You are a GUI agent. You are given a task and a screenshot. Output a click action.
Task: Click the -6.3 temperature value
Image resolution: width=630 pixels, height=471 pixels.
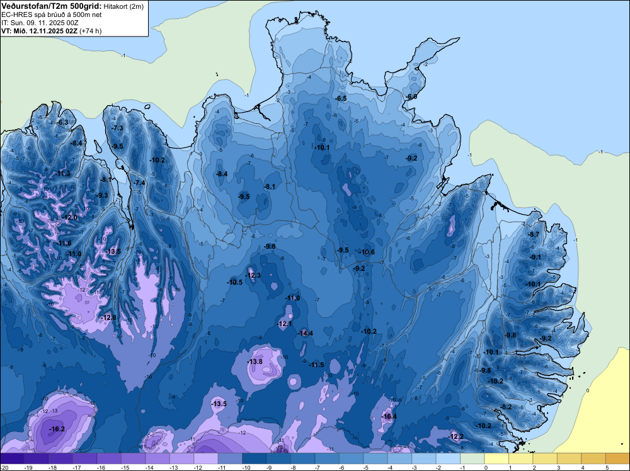(62, 122)
